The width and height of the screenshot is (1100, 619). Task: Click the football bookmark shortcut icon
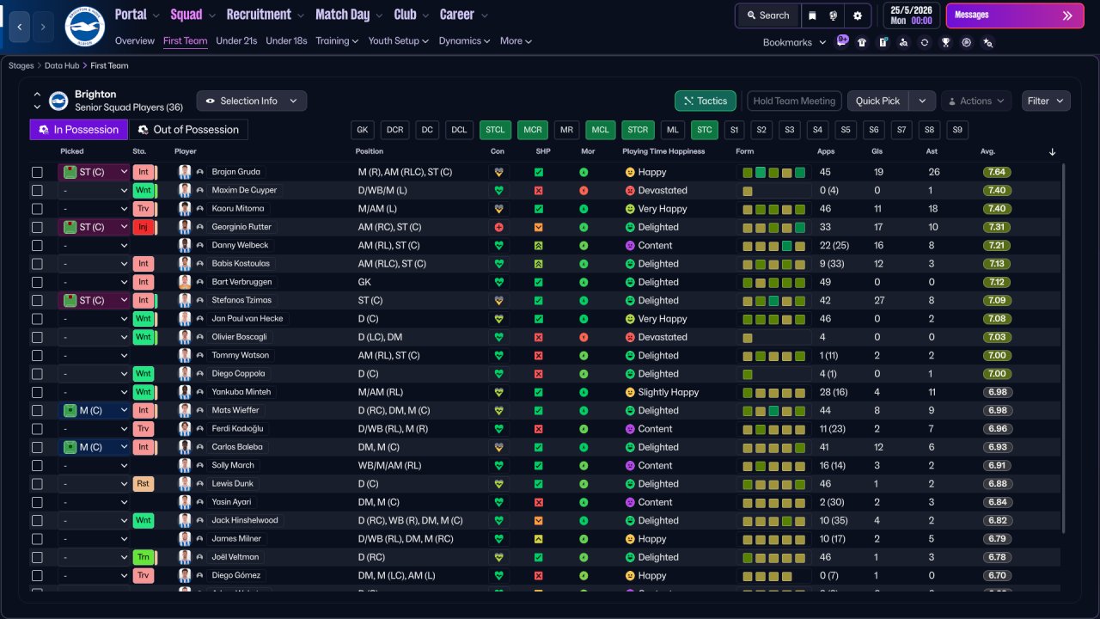(x=967, y=41)
